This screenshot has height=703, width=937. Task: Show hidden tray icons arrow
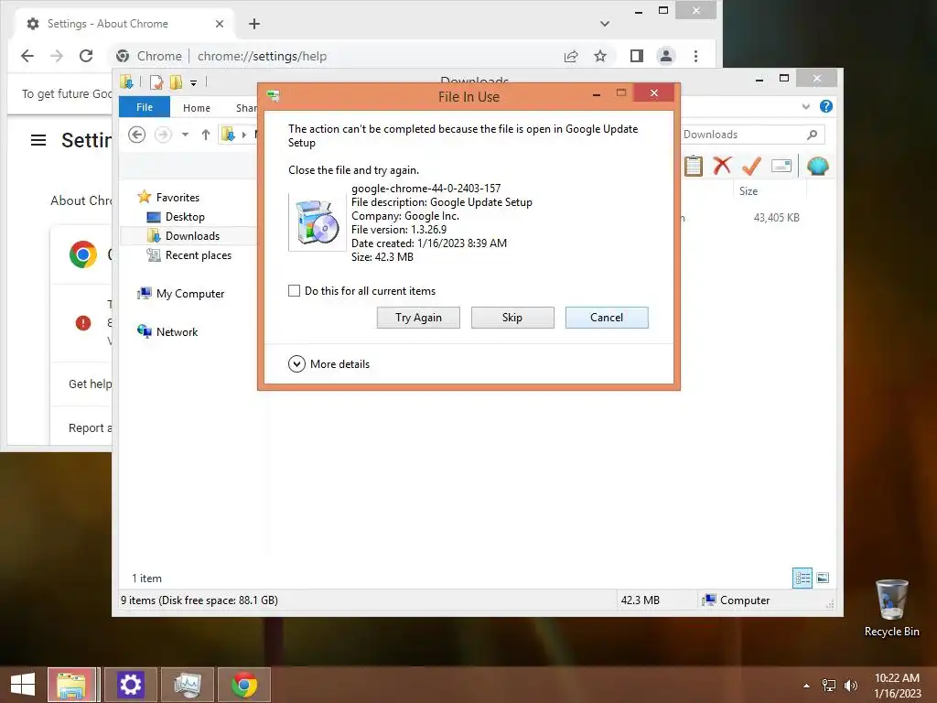807,686
